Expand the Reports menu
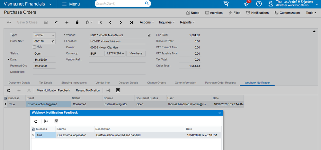 click(x=187, y=22)
